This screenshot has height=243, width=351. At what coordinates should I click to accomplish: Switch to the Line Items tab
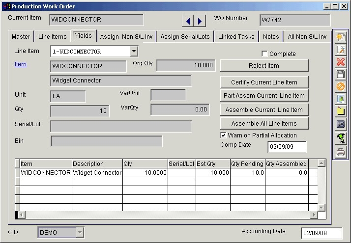[52, 36]
